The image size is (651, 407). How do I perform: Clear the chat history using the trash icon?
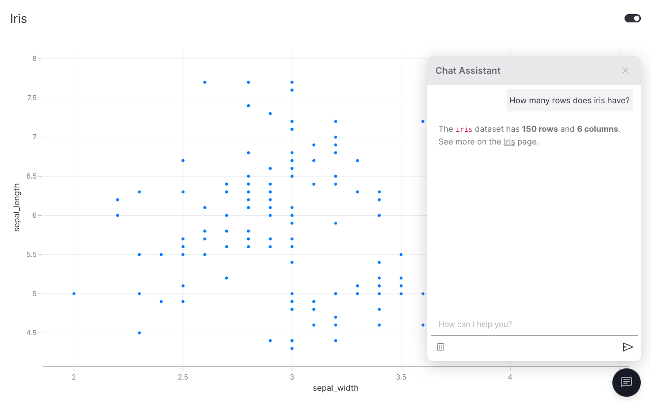point(440,347)
